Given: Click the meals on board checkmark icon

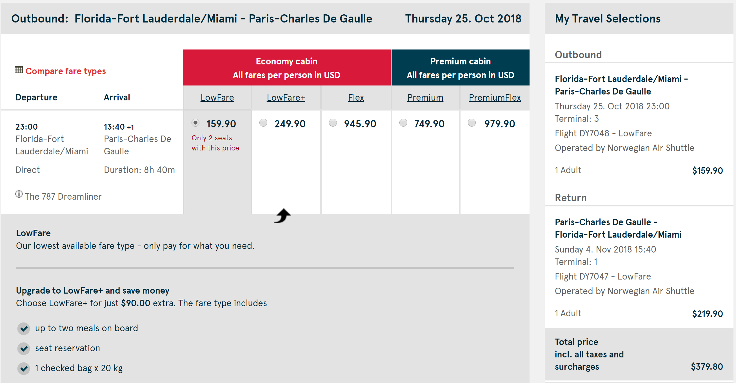Looking at the screenshot, I should pos(24,328).
